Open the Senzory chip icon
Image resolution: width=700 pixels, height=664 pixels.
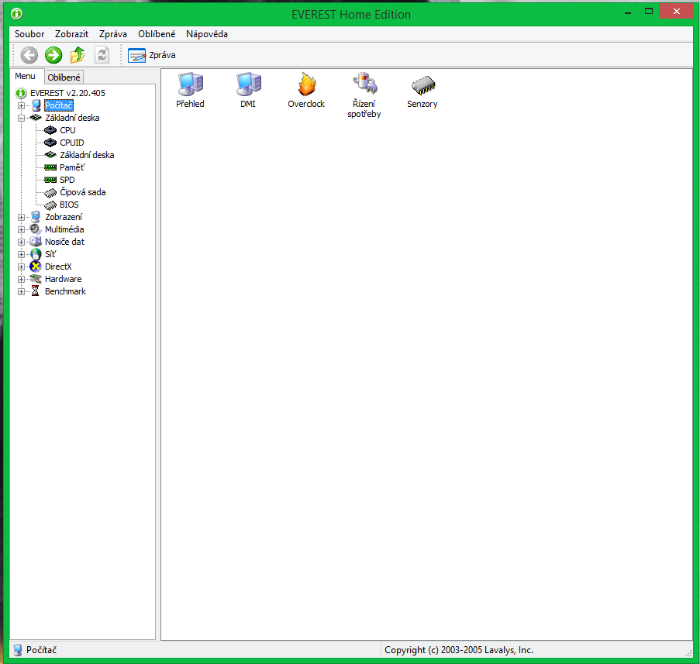422,91
